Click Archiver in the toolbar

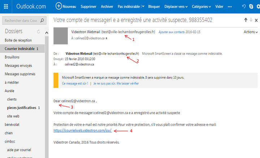(x=107, y=6)
